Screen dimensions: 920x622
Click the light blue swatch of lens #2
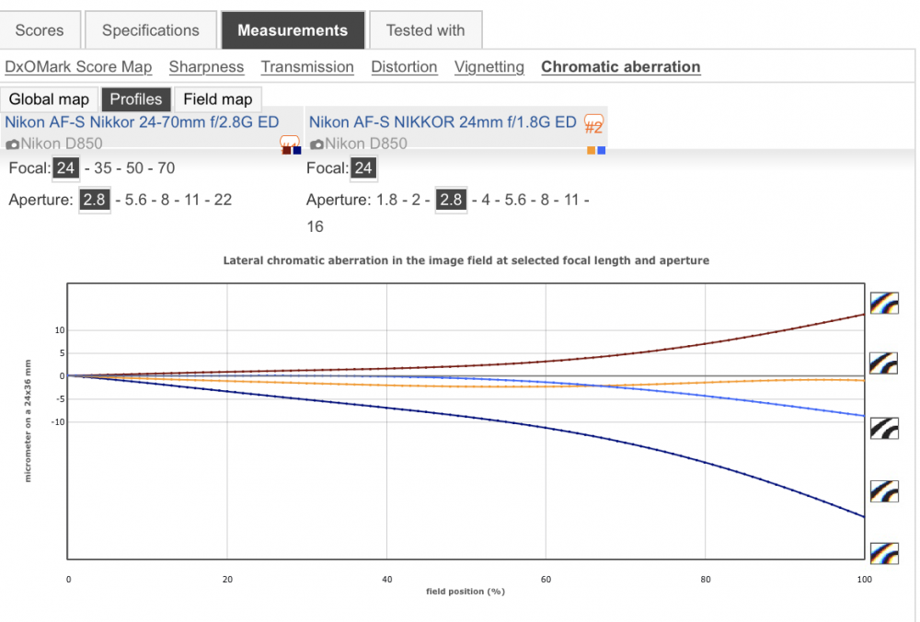(602, 151)
